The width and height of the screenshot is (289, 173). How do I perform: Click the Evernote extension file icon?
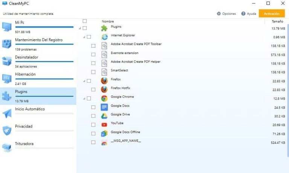coord(104,55)
